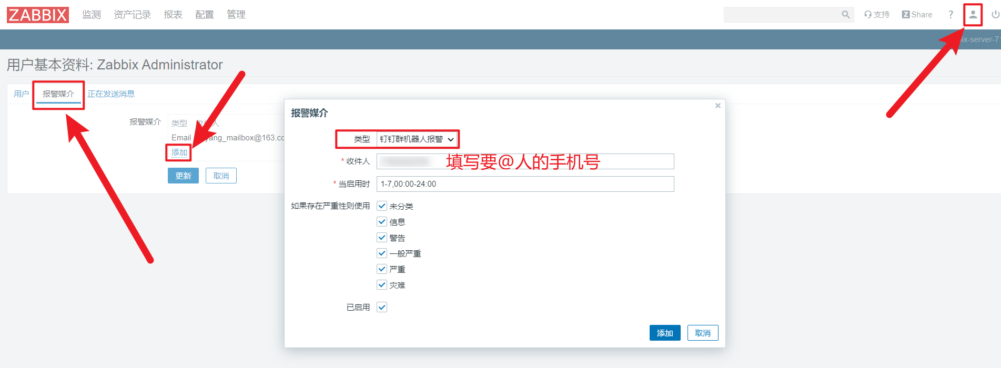Open the 资产记录 menu

(132, 15)
